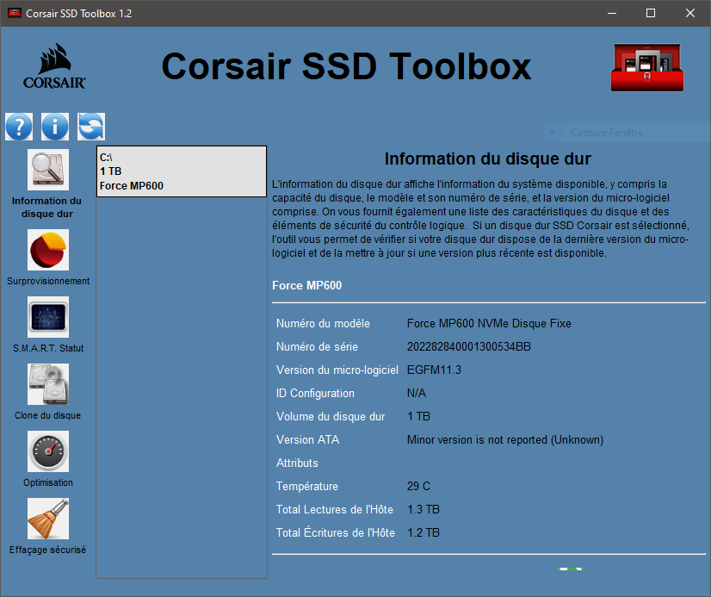Viewport: 711px width, 597px height.
Task: Click firmware version value EGFM11.3
Action: tap(434, 370)
